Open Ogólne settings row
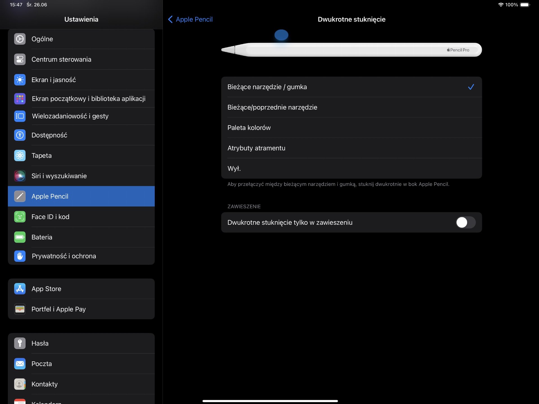 [x=81, y=39]
